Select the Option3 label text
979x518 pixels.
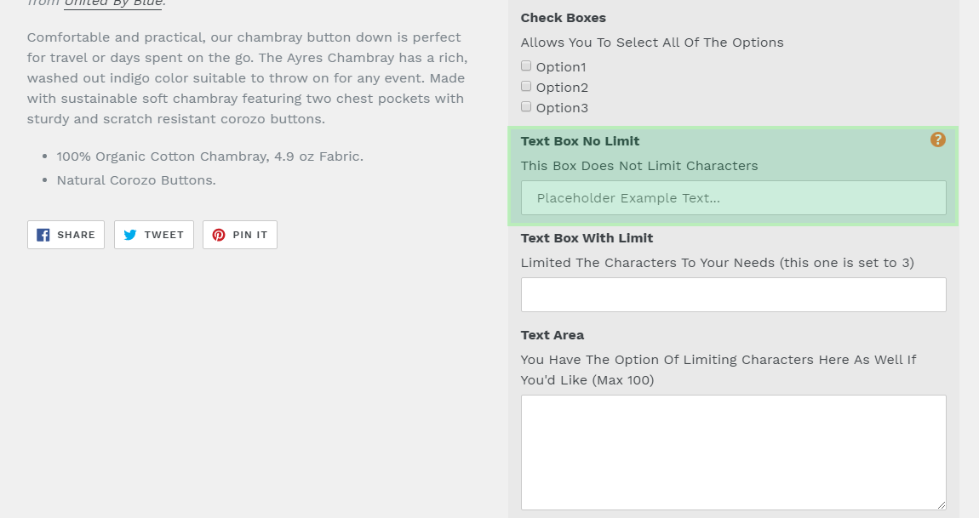[562, 108]
